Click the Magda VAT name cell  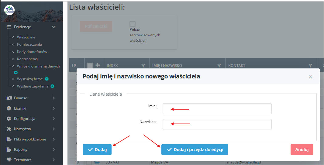coord(160,162)
